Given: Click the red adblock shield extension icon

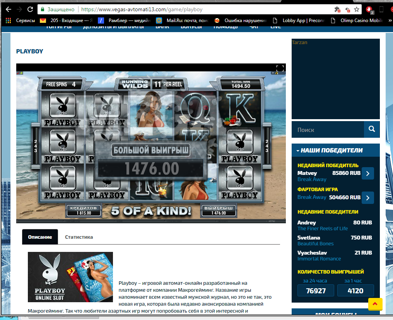Looking at the screenshot, I should click(x=370, y=9).
